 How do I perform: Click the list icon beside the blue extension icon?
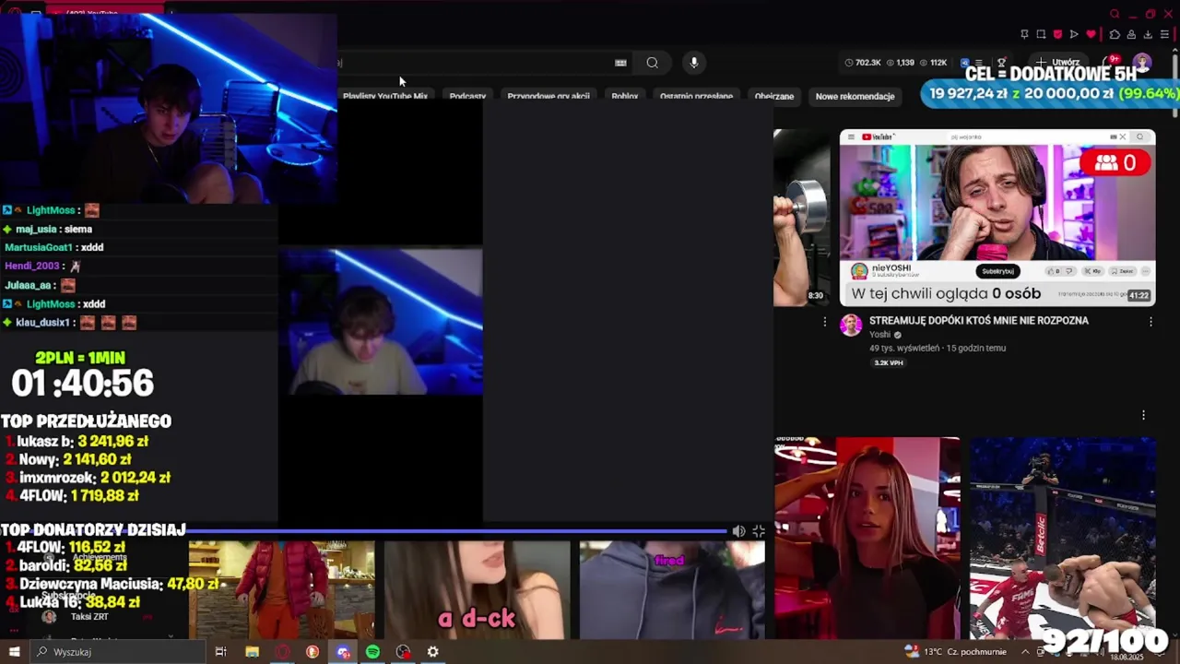coord(979,63)
